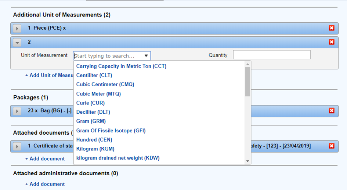347x190 pixels.
Task: Delete the Piece (PCE) unit row
Action: [332, 28]
